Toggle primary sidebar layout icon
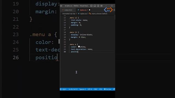Image resolution: width=175 pixels, height=98 pixels. tap(91, 6)
